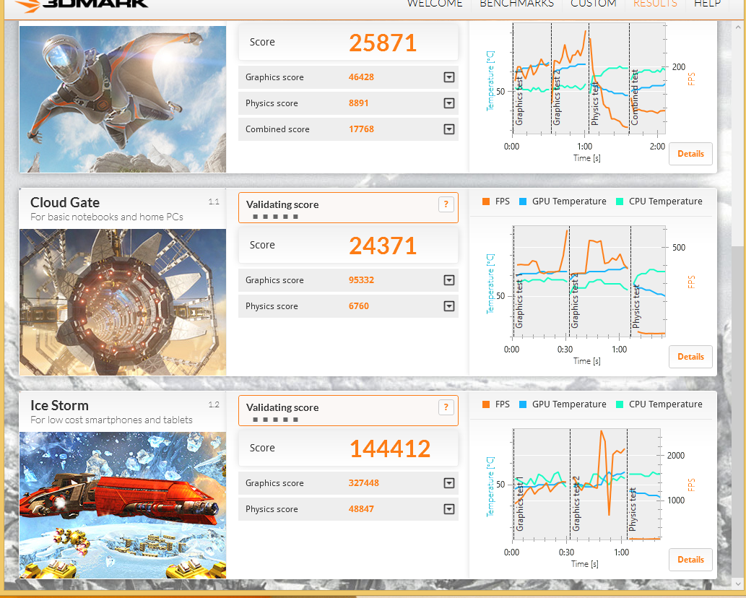Expand Cloud Gate Physics score 6760
746x598 pixels.
[448, 306]
